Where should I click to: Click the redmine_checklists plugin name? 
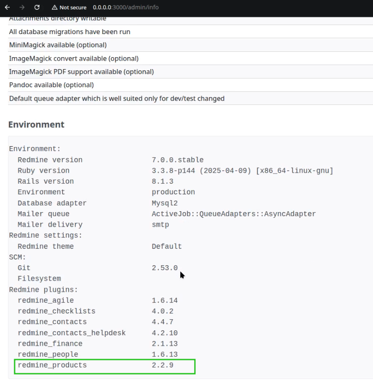coord(56,311)
